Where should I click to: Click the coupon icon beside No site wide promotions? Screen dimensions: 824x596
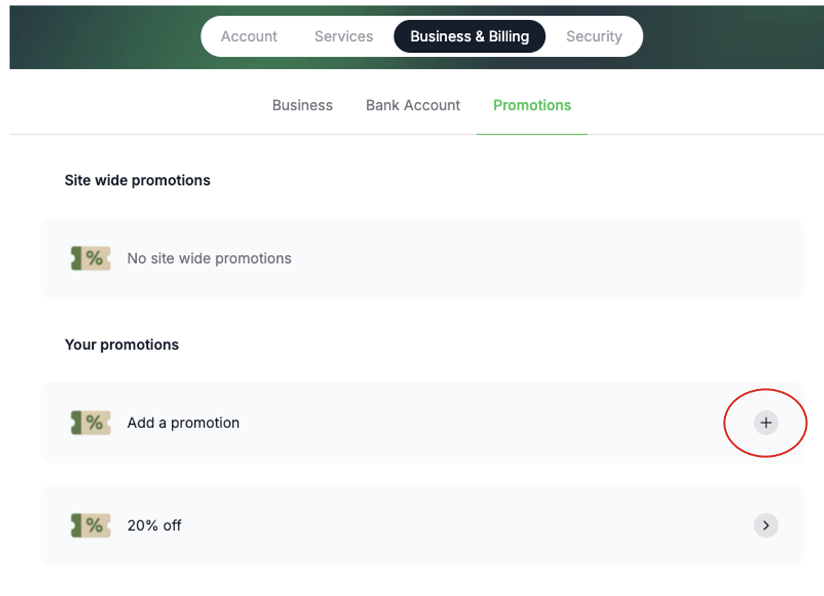pos(90,258)
